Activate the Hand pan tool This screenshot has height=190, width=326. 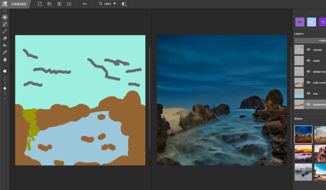(x=5, y=59)
